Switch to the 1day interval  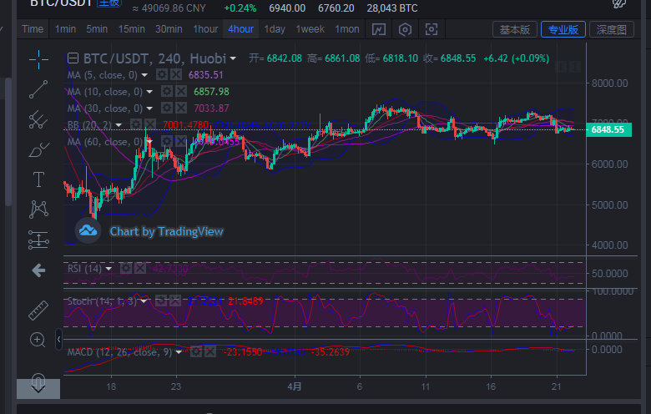(x=275, y=29)
